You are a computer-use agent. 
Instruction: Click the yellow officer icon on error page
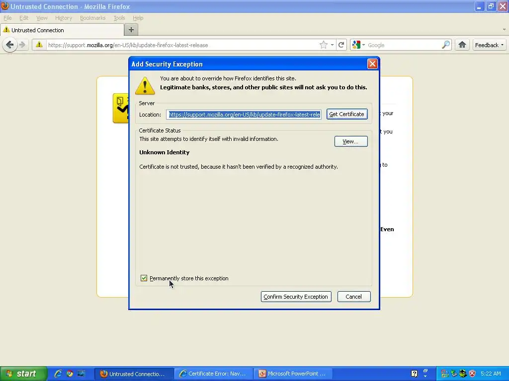[x=121, y=108]
